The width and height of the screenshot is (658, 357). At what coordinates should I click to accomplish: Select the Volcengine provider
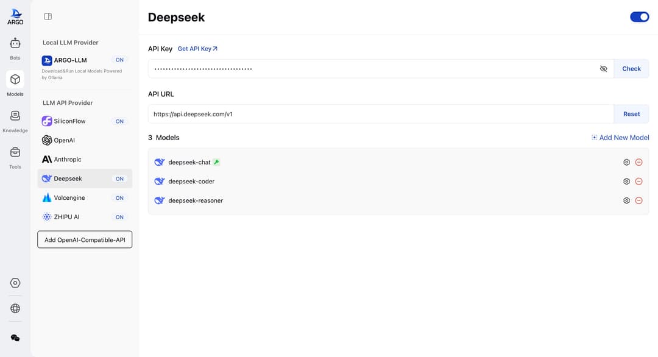85,197
